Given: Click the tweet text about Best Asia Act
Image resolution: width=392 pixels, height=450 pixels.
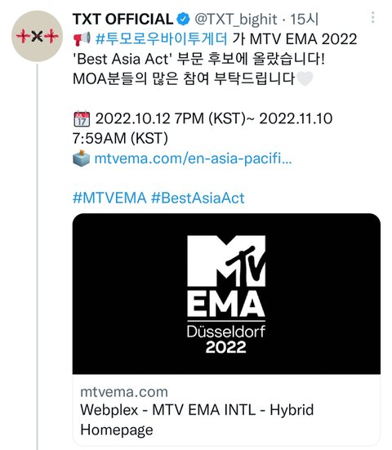Looking at the screenshot, I should (199, 59).
